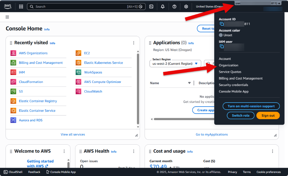
Task: Click the Billing and Cost Management icon
Action: 14,63
